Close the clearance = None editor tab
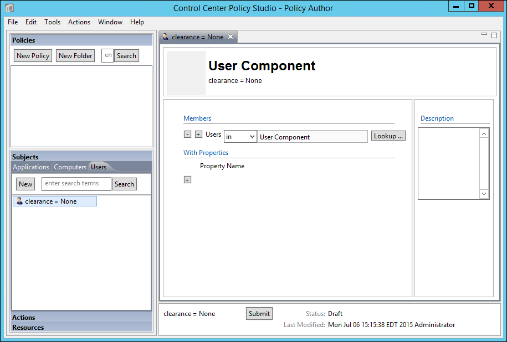This screenshot has width=507, height=342. coord(231,37)
